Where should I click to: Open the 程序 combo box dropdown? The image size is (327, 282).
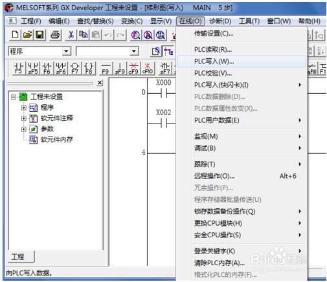pos(66,51)
